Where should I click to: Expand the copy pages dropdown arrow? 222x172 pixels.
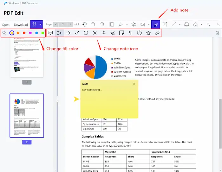pyautogui.click(x=202, y=24)
